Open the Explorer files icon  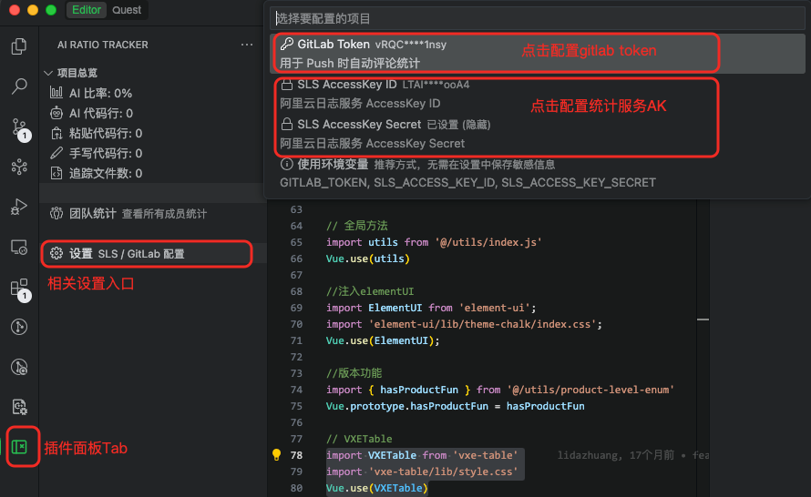[x=19, y=46]
